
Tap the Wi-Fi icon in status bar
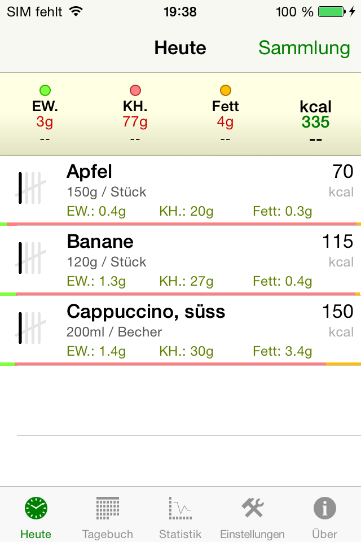(76, 11)
